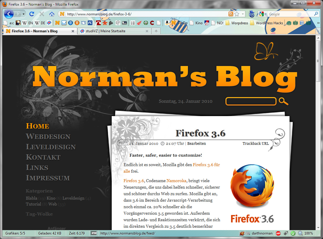Click the green checkmark status bar icon
Screen dimensions: 323x239
point(293,233)
